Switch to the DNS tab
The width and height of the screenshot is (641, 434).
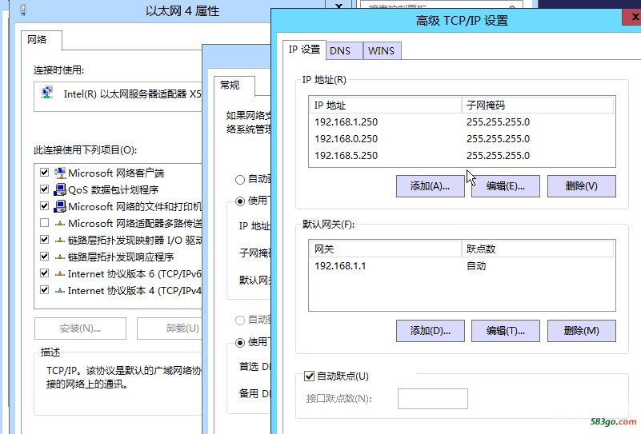click(x=340, y=50)
